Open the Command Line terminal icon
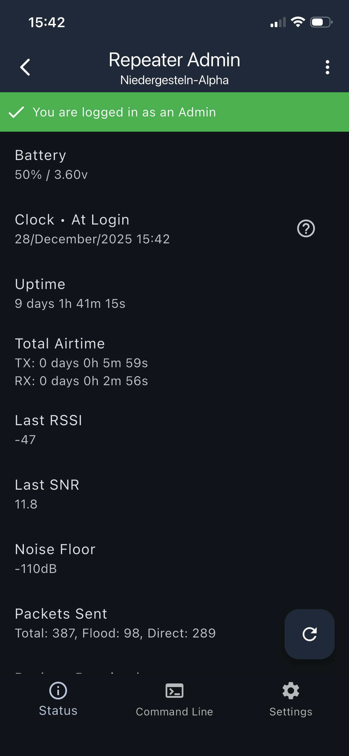349x756 pixels. [174, 691]
